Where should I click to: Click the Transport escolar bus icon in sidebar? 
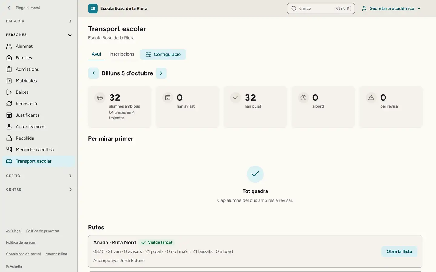pos(9,161)
